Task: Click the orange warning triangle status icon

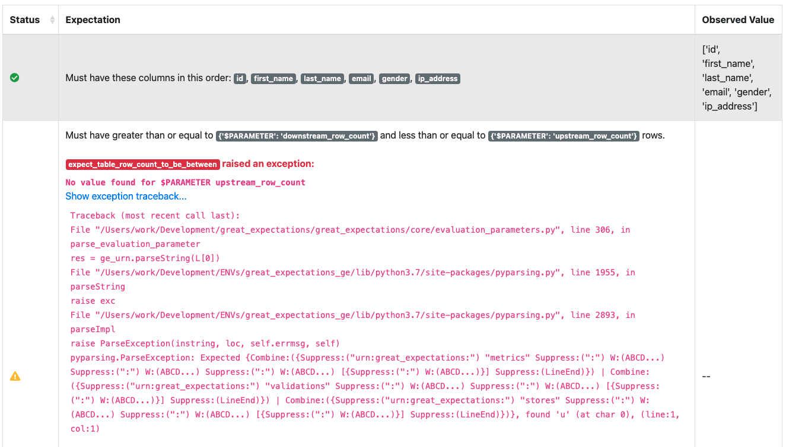Action: 15,376
